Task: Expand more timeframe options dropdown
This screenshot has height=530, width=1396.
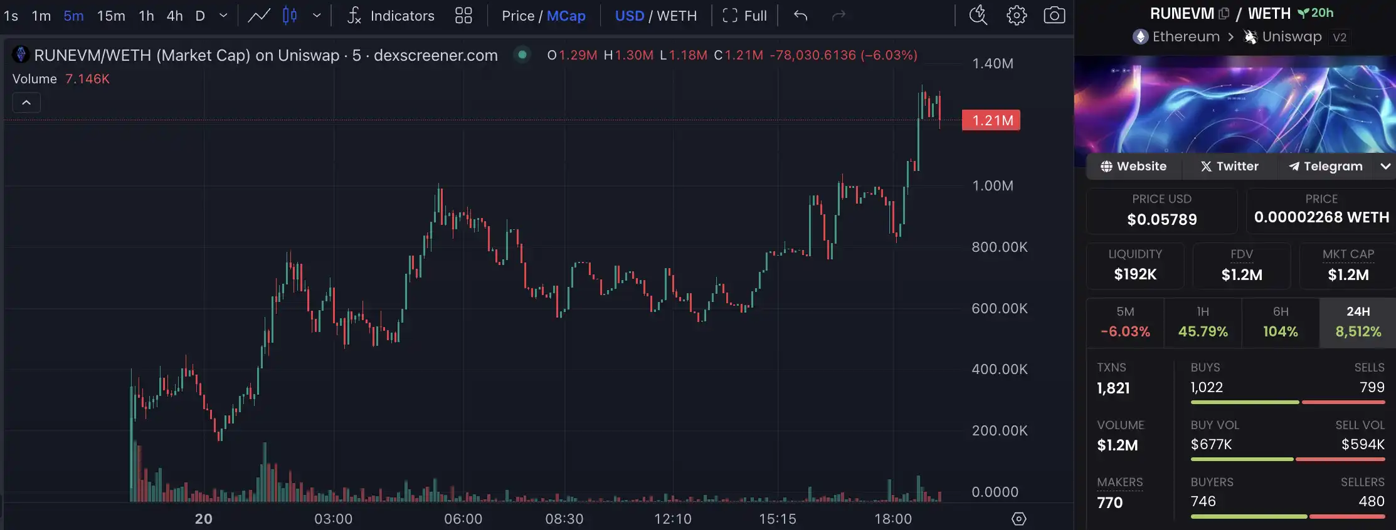Action: [223, 16]
